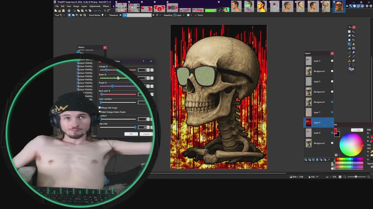Viewport: 373px width, 209px height.
Task: Click the Orange % value stepper
Action: 148,70
